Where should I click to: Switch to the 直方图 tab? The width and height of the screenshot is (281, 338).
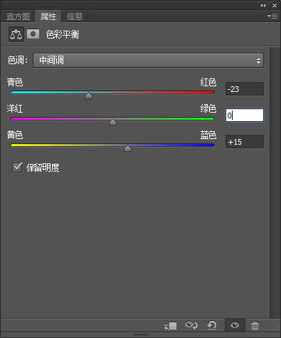(18, 16)
